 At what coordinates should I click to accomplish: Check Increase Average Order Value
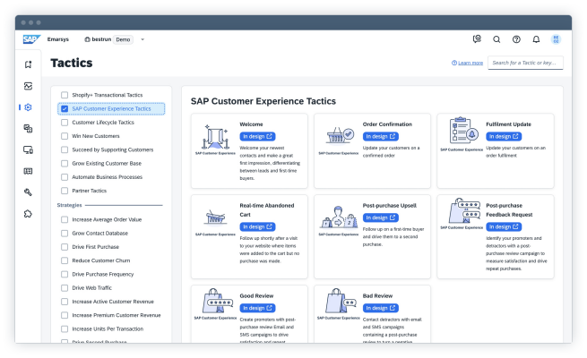coord(65,220)
